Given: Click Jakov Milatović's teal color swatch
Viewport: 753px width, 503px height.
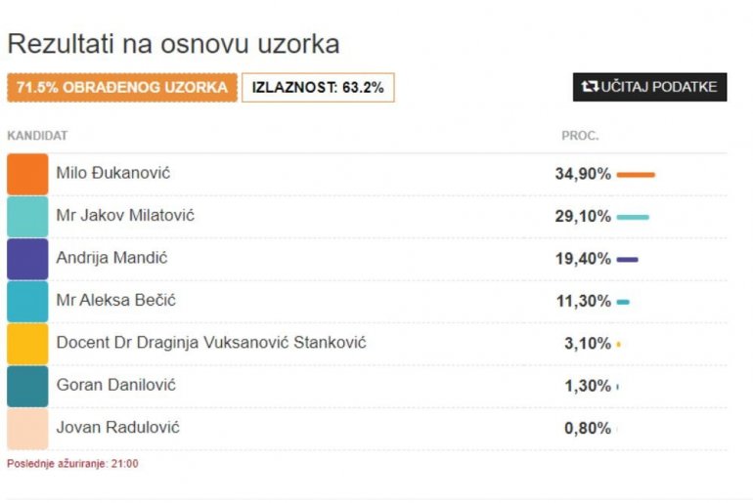Looking at the screenshot, I should pos(27,216).
